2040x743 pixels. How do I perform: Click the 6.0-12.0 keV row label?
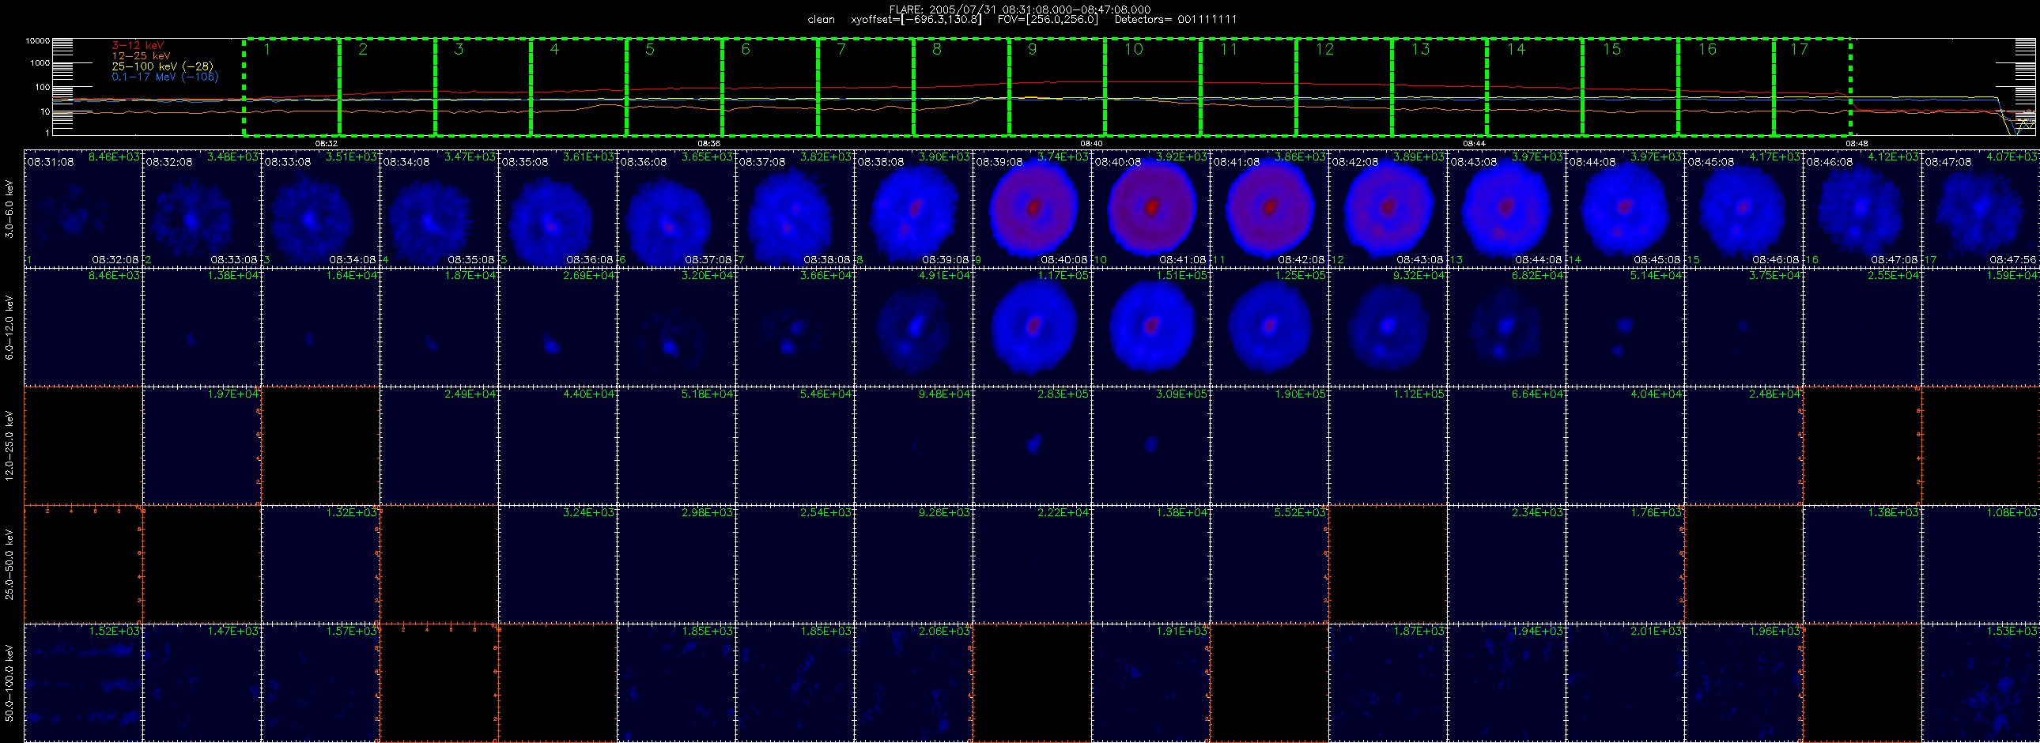[9, 327]
